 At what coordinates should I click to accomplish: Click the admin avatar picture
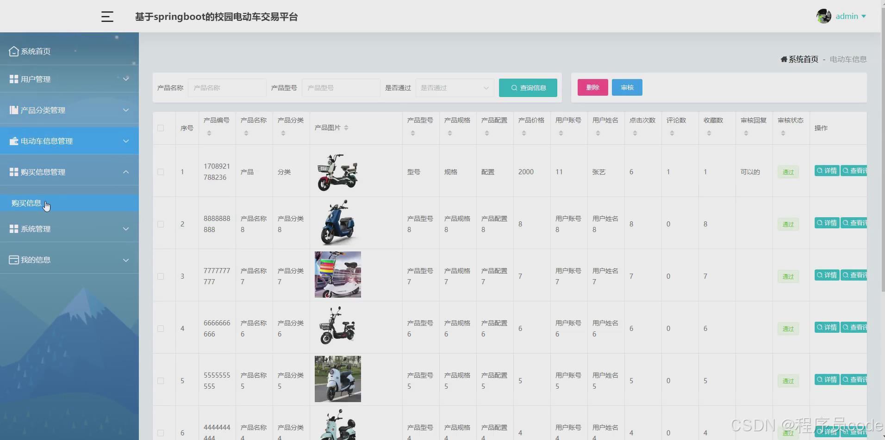click(824, 16)
